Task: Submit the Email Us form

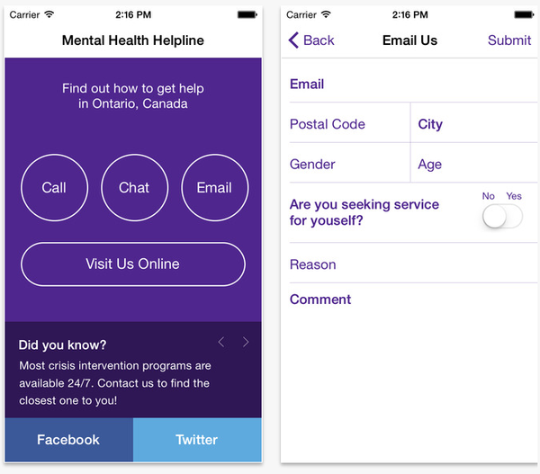Action: 509,40
